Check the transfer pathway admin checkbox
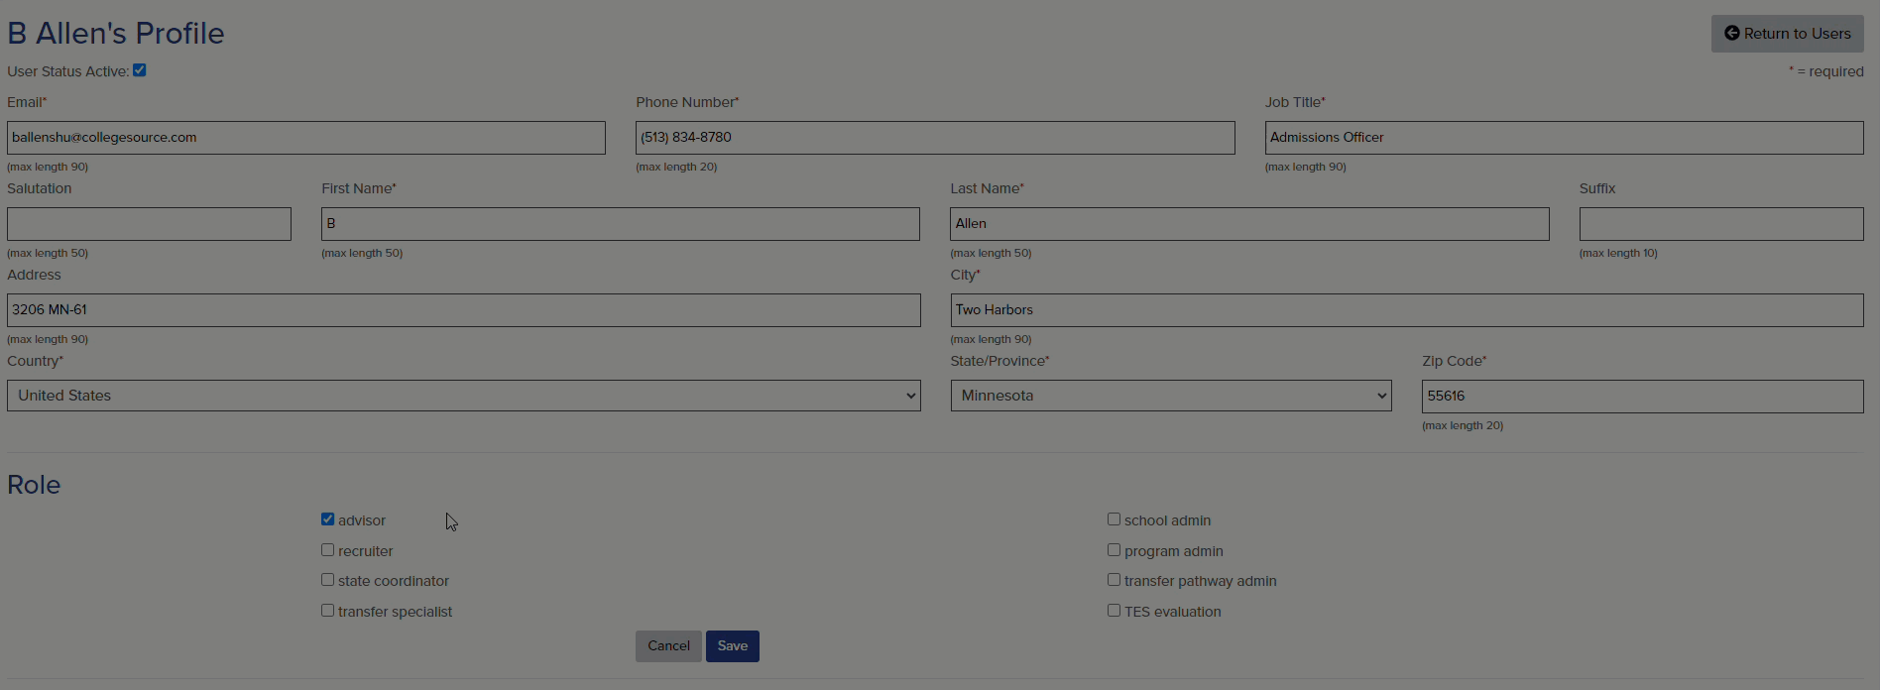 1114,580
